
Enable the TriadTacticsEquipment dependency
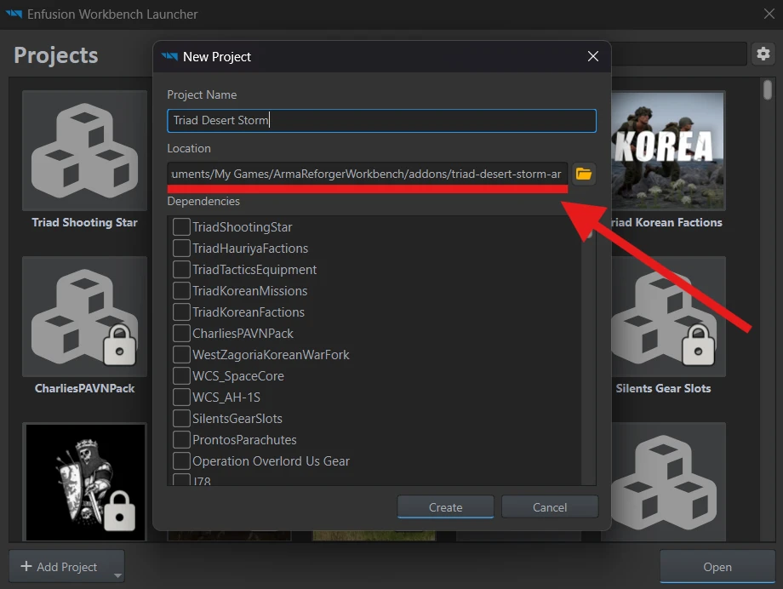click(x=181, y=269)
